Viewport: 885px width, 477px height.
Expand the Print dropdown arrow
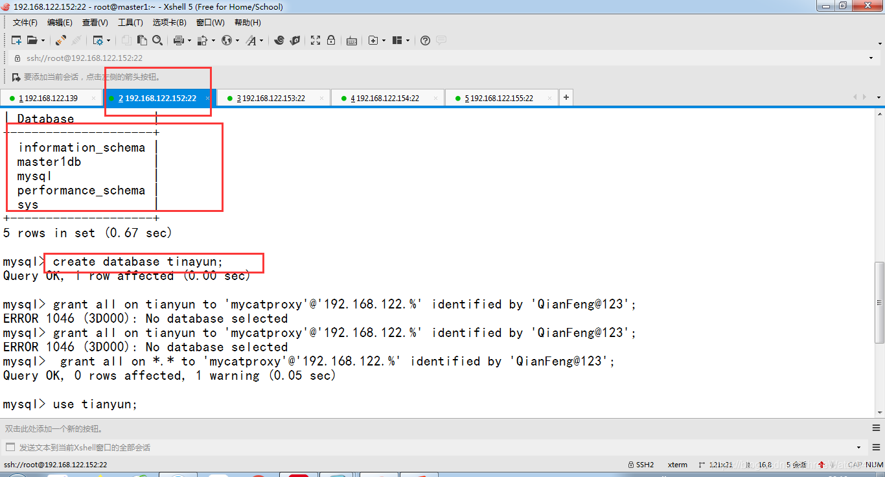tap(189, 40)
